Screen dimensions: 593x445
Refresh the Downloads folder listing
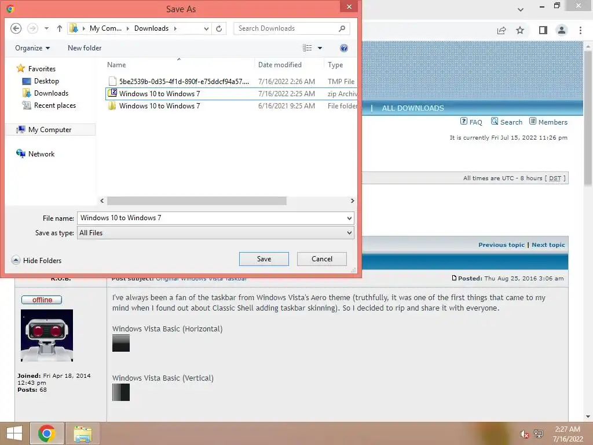(219, 28)
